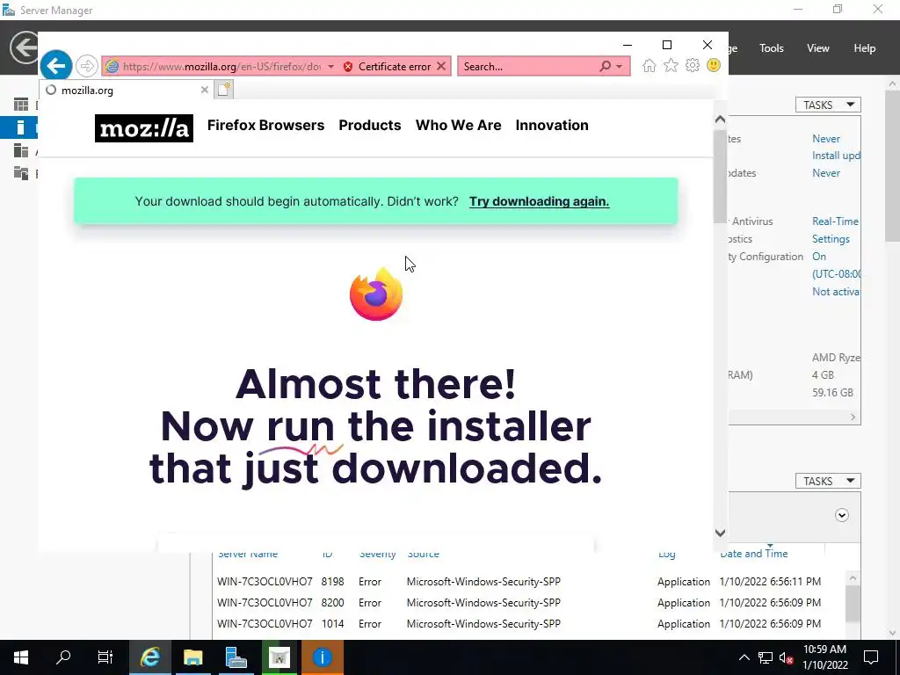Open the Action Center notification icon
The width and height of the screenshot is (900, 675).
pyautogui.click(x=871, y=657)
